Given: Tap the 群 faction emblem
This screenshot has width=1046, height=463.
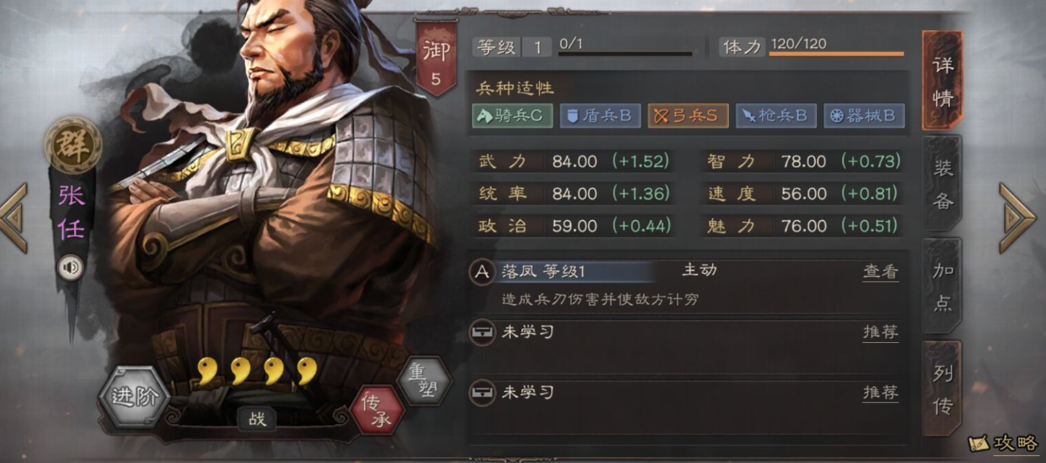Looking at the screenshot, I should pos(73,145).
